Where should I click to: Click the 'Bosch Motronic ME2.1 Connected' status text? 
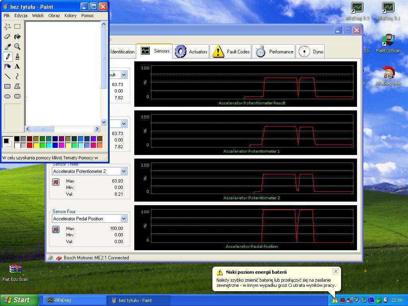click(x=96, y=258)
